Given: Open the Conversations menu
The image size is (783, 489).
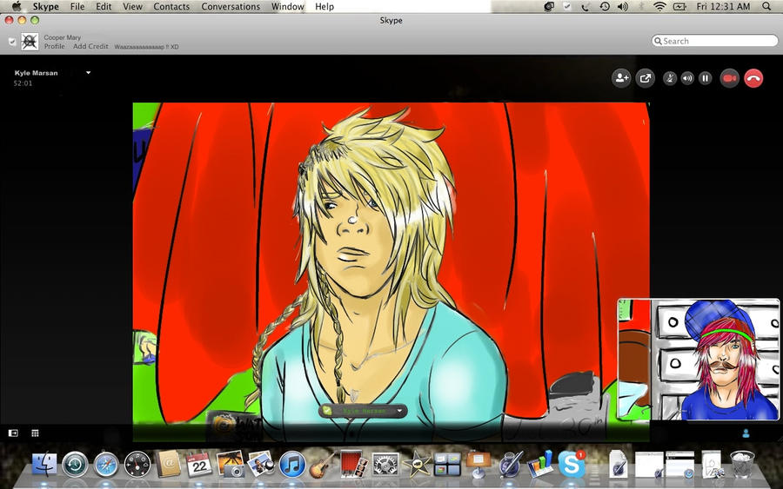Looking at the screenshot, I should click(231, 6).
